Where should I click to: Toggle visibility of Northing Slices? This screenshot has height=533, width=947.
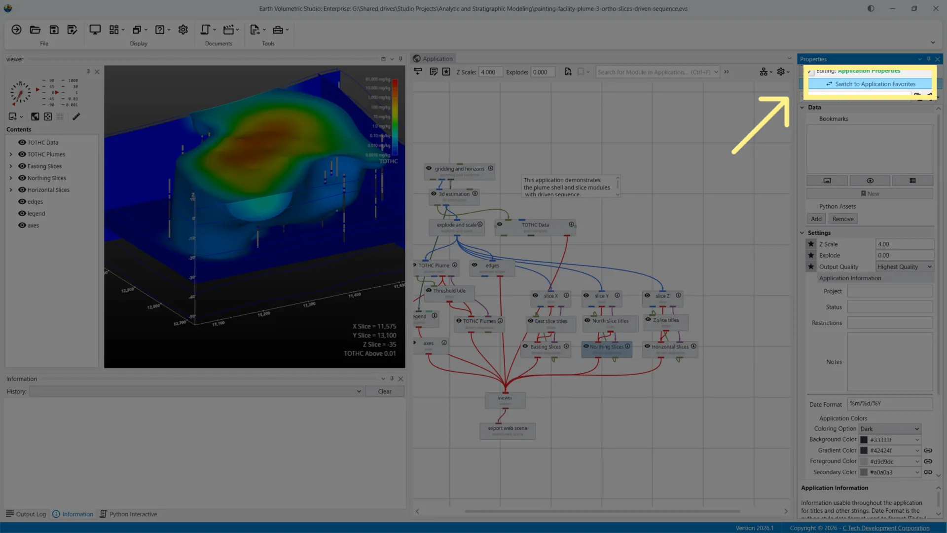[x=22, y=178]
